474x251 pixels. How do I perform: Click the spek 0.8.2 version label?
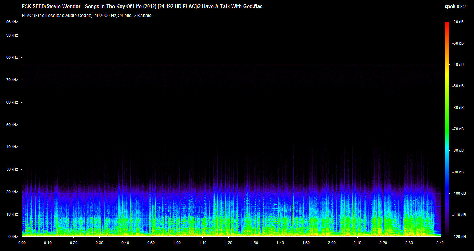click(457, 6)
